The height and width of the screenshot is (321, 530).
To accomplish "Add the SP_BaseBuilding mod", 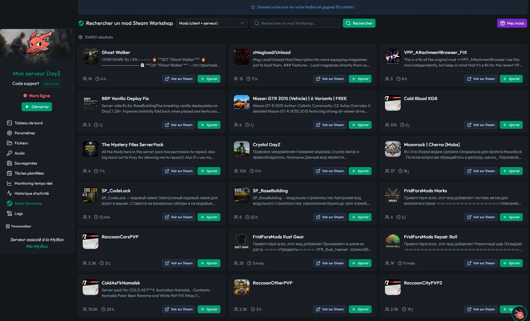I will click(x=360, y=217).
